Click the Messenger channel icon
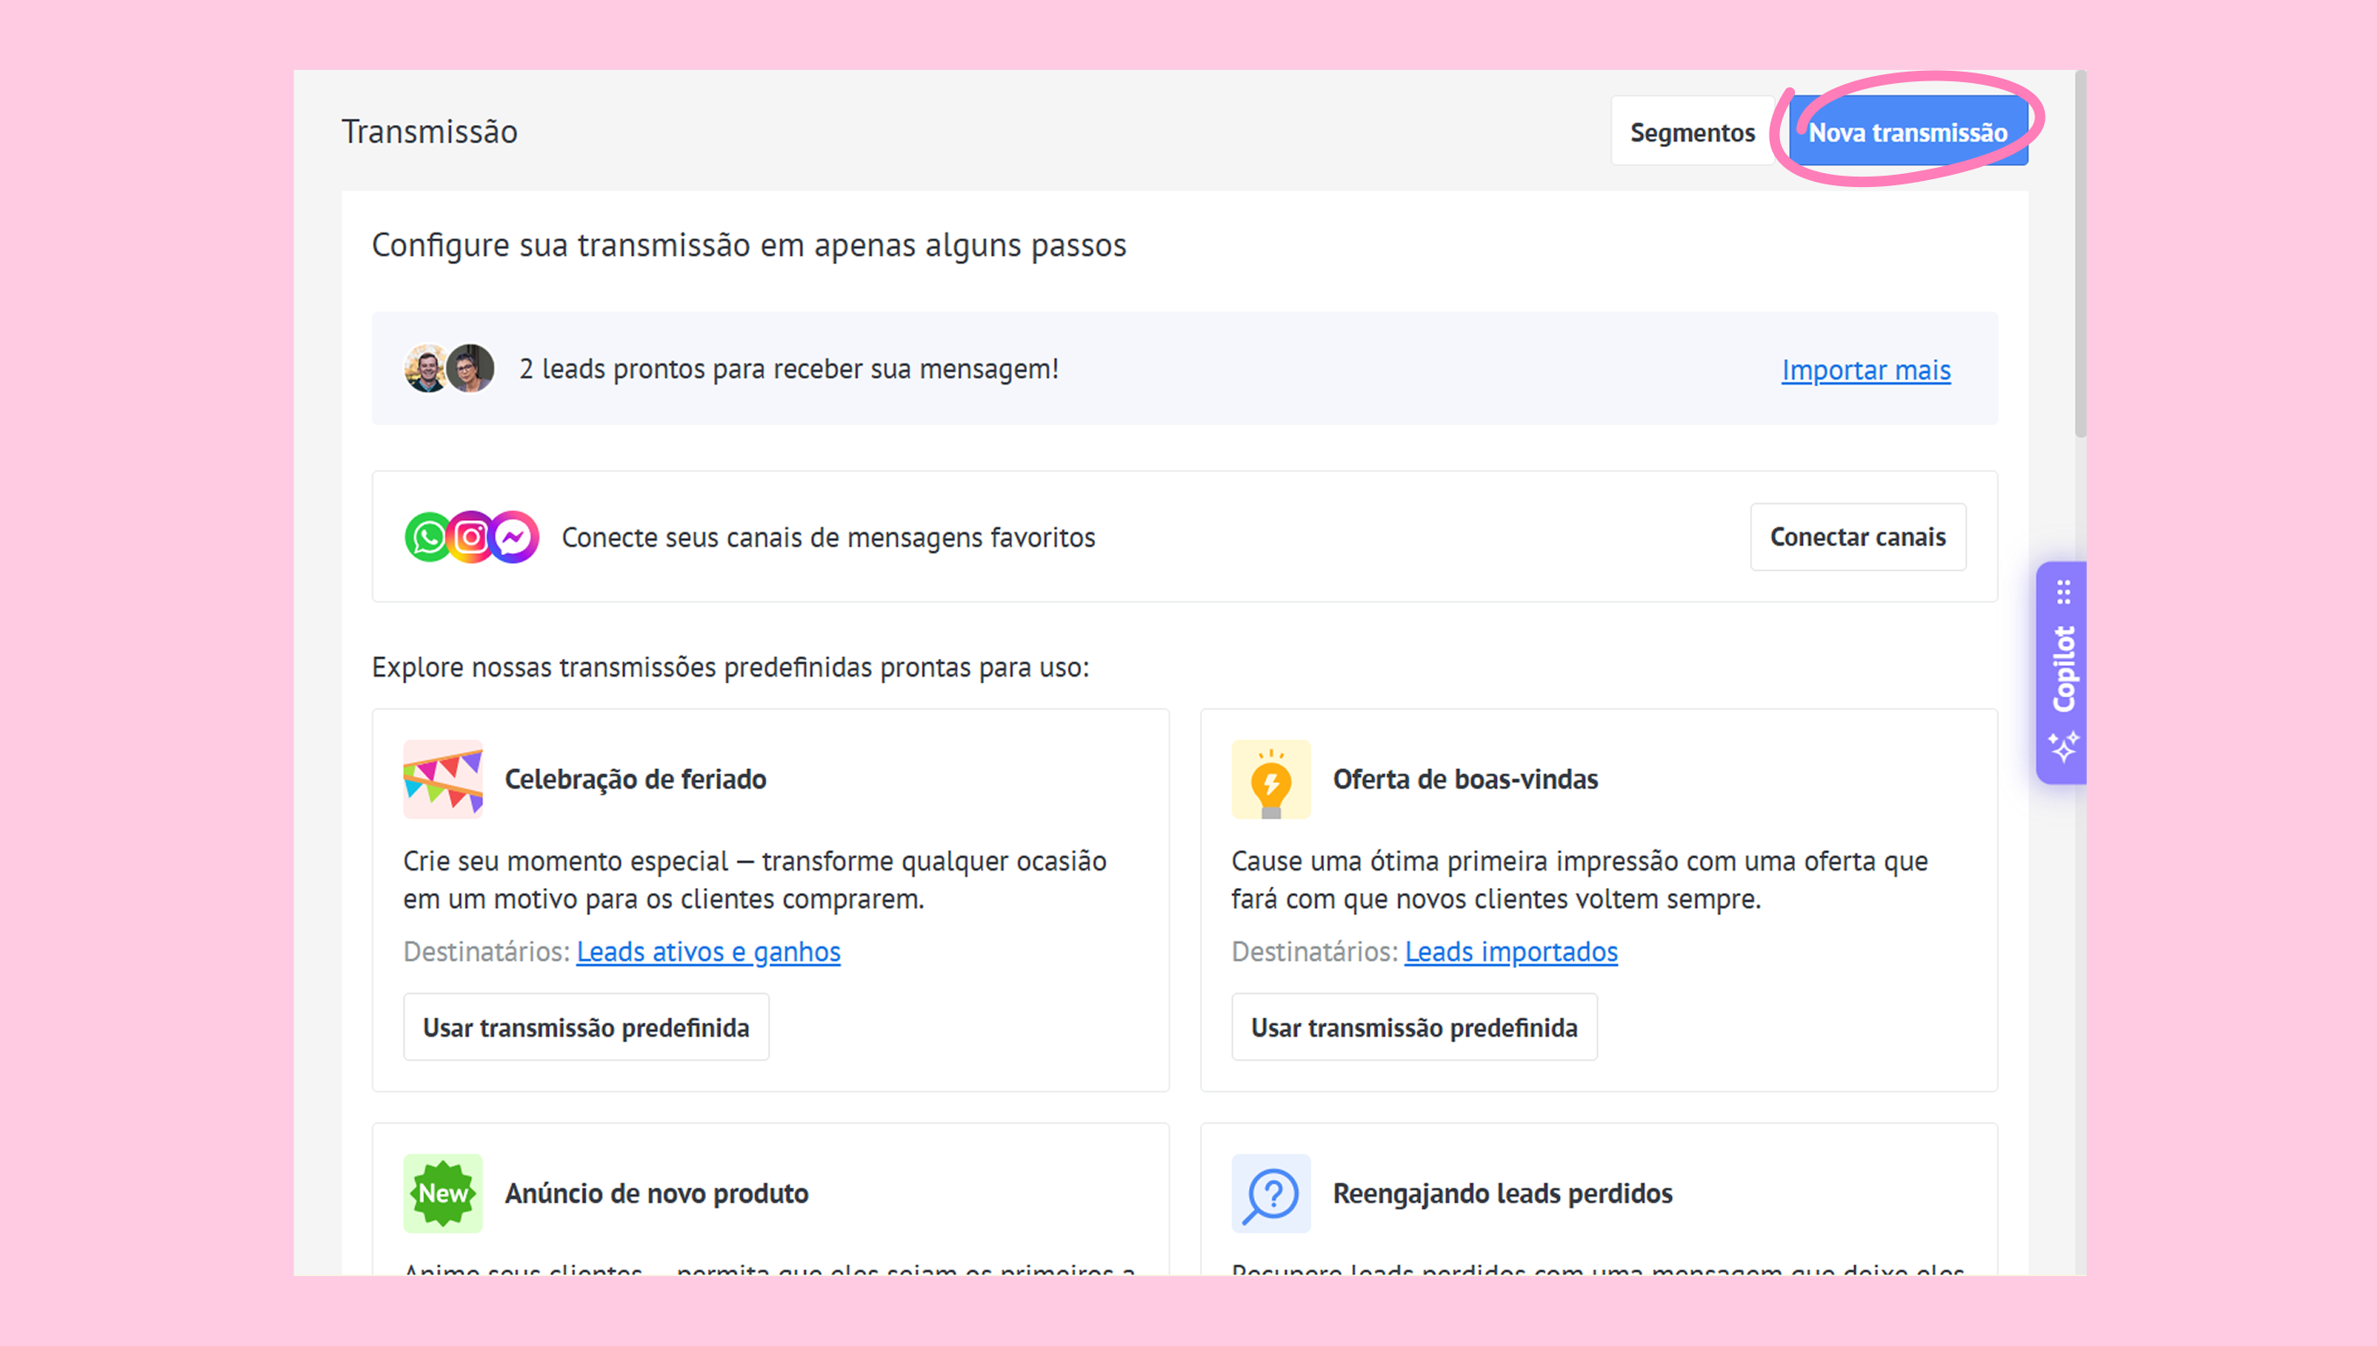The width and height of the screenshot is (2377, 1346). pos(515,538)
